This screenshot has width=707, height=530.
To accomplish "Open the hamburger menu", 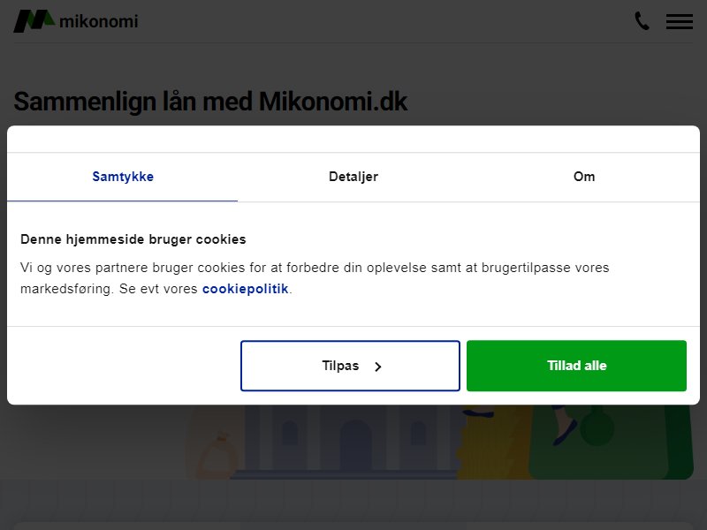I will [680, 21].
